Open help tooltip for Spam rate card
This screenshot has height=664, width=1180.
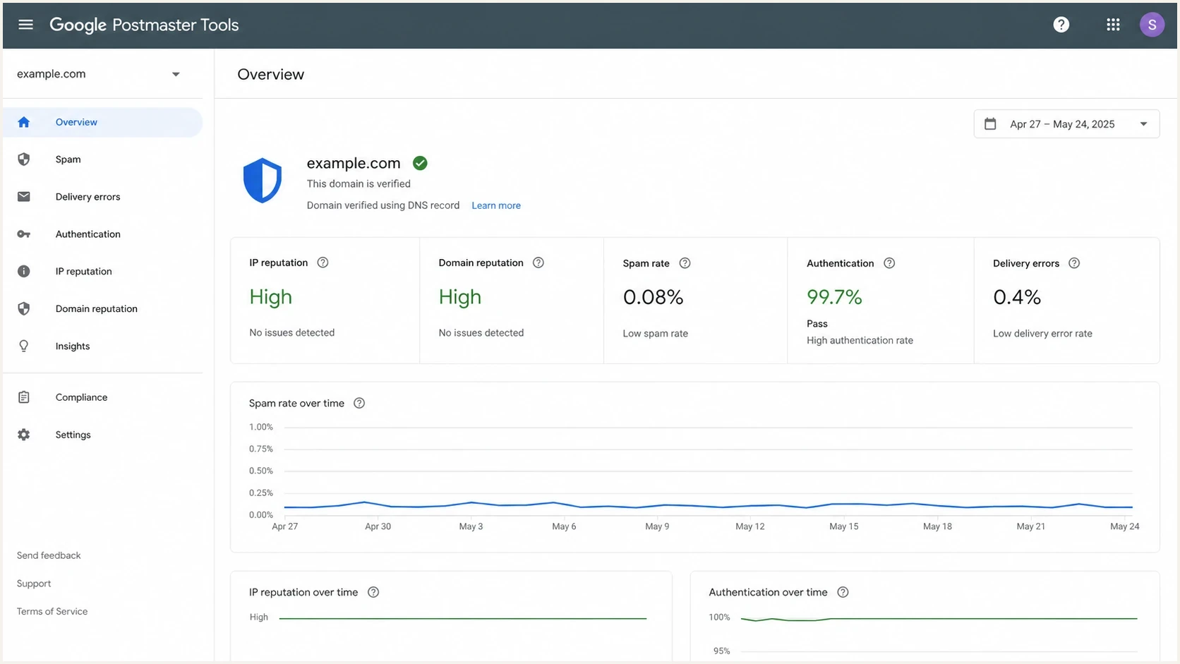coord(685,263)
